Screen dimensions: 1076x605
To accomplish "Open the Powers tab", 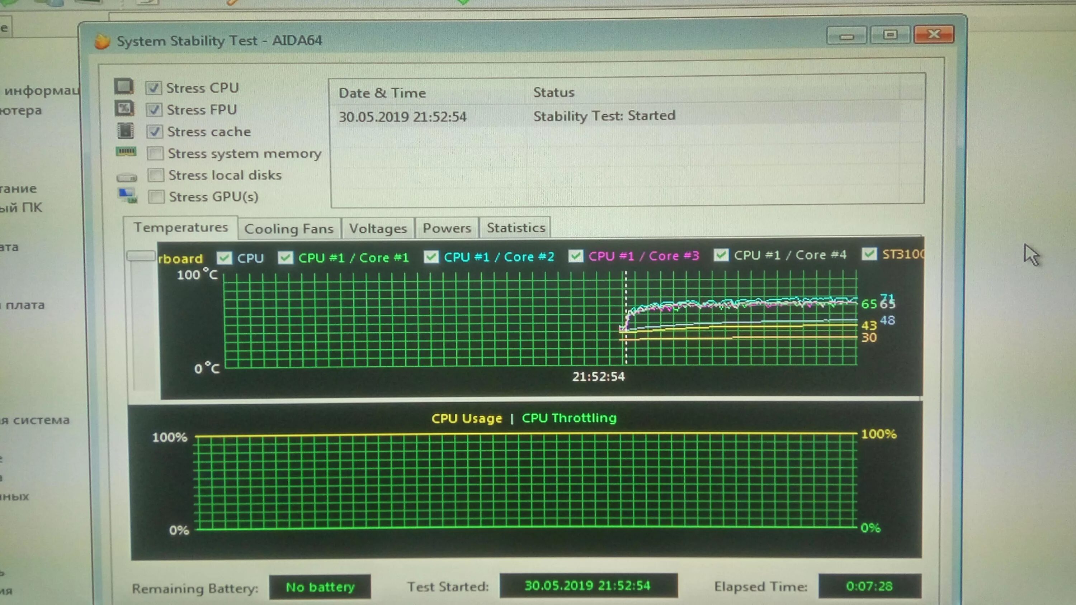I will 447,228.
